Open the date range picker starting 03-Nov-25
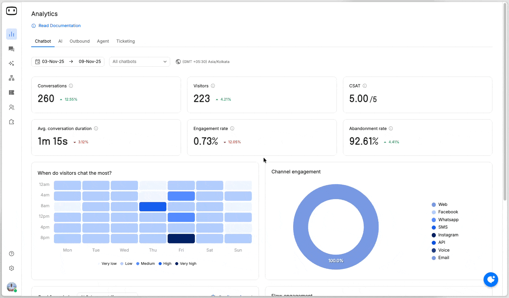 [x=68, y=62]
